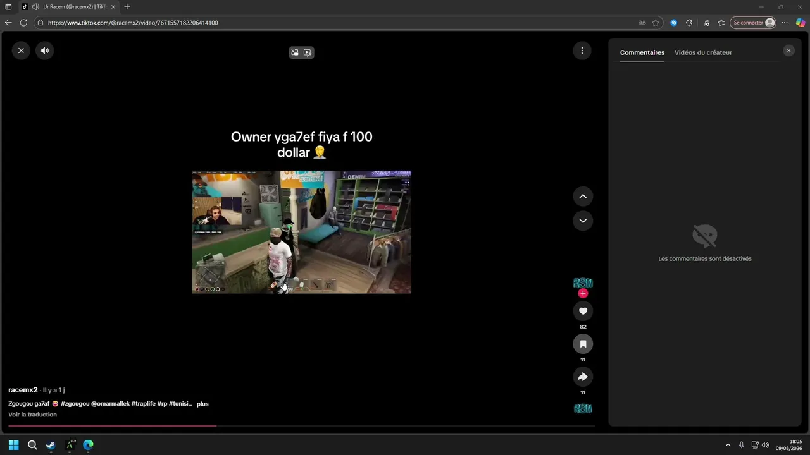Go to the next video
Screen dimensions: 810x455
pyautogui.click(x=583, y=221)
